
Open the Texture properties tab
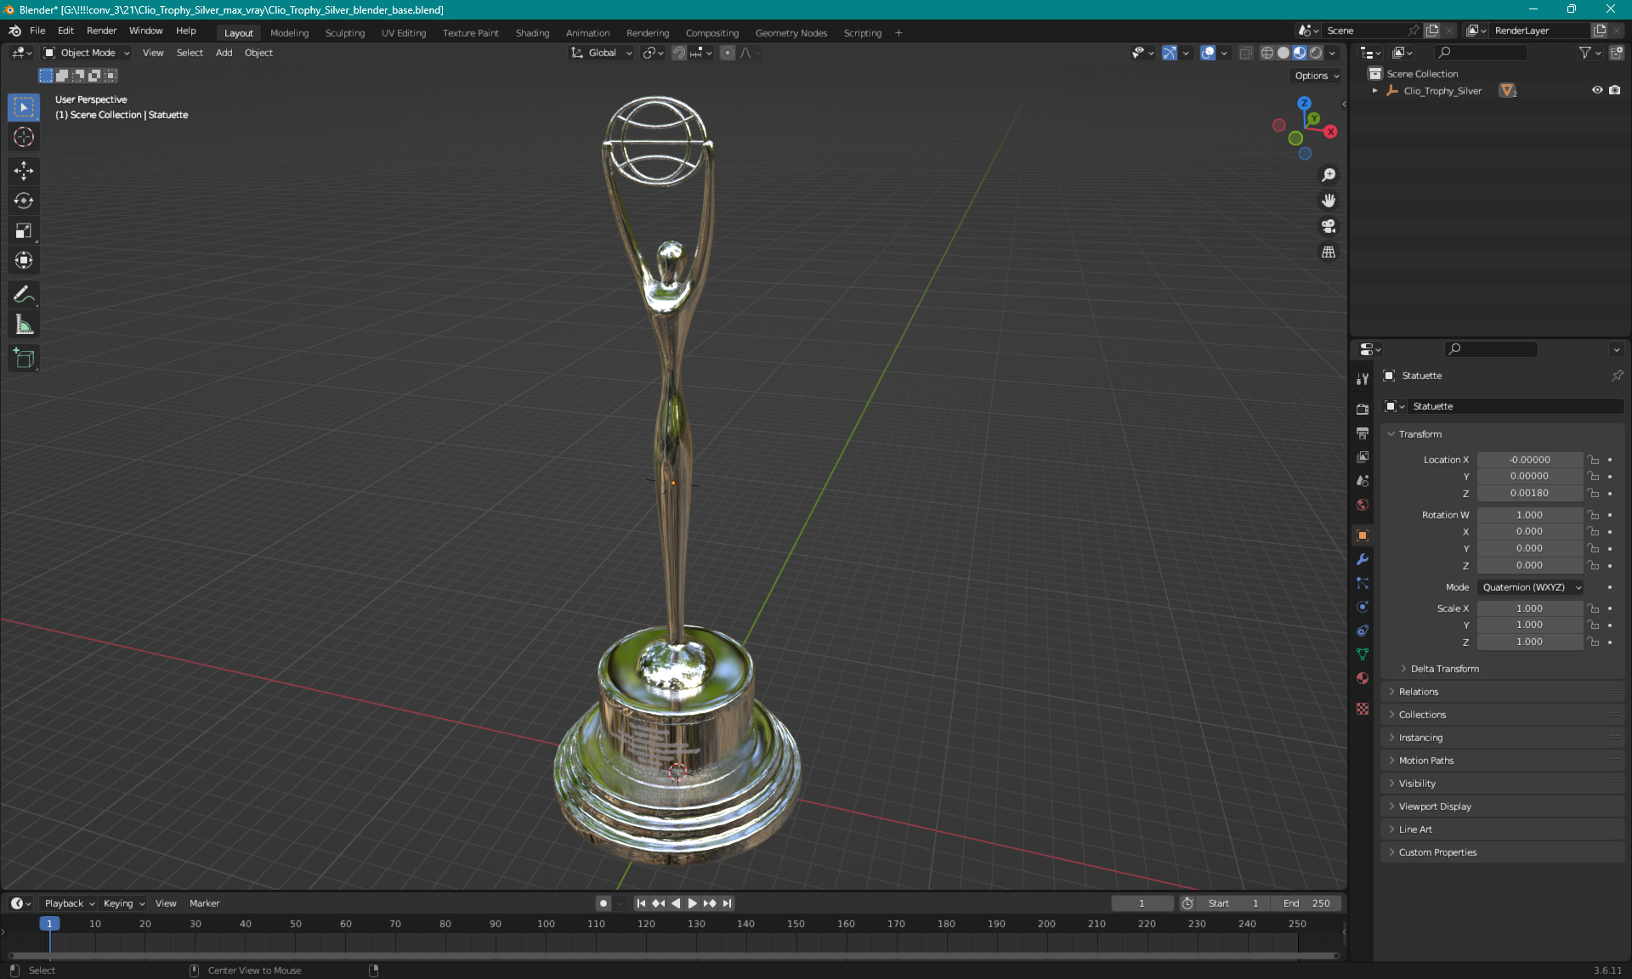[1363, 709]
